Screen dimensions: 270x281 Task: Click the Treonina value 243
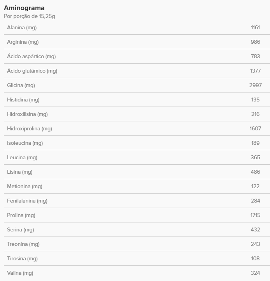(x=255, y=244)
